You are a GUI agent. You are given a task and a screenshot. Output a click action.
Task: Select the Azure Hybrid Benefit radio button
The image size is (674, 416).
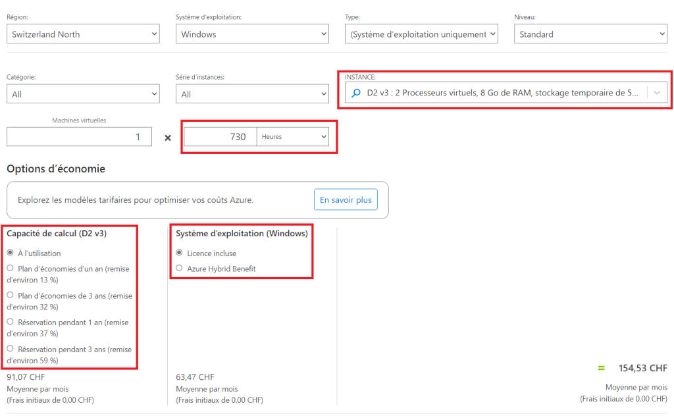[x=179, y=268]
